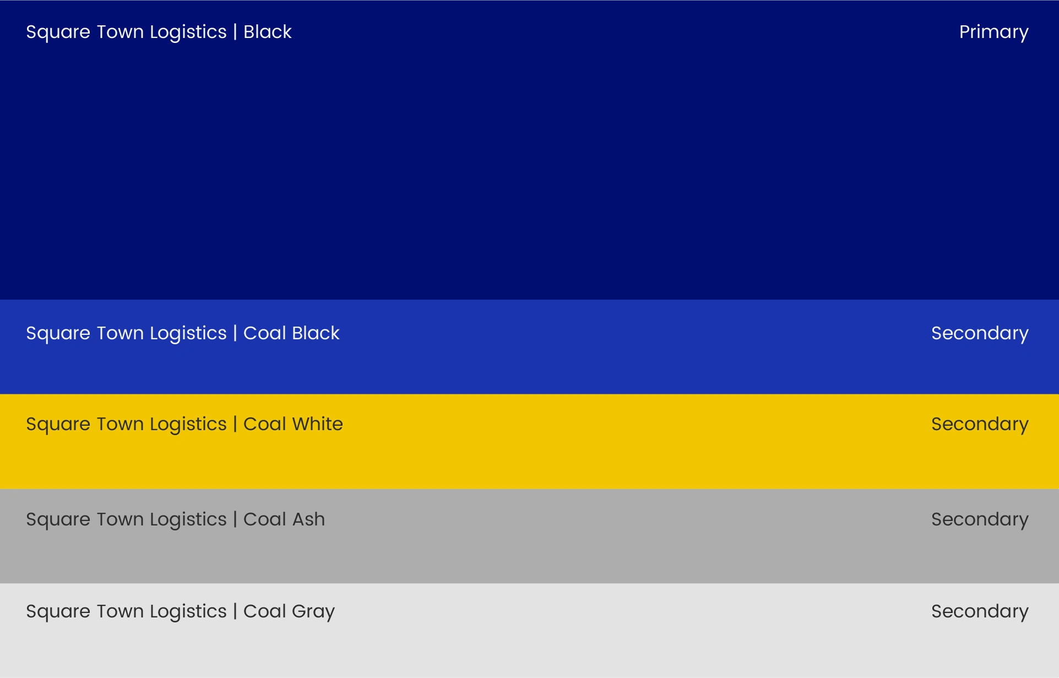Click Square Town Logistics text in yellow band
The width and height of the screenshot is (1059, 678).
click(x=126, y=424)
